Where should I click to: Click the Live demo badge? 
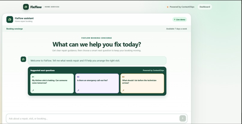click(180, 20)
